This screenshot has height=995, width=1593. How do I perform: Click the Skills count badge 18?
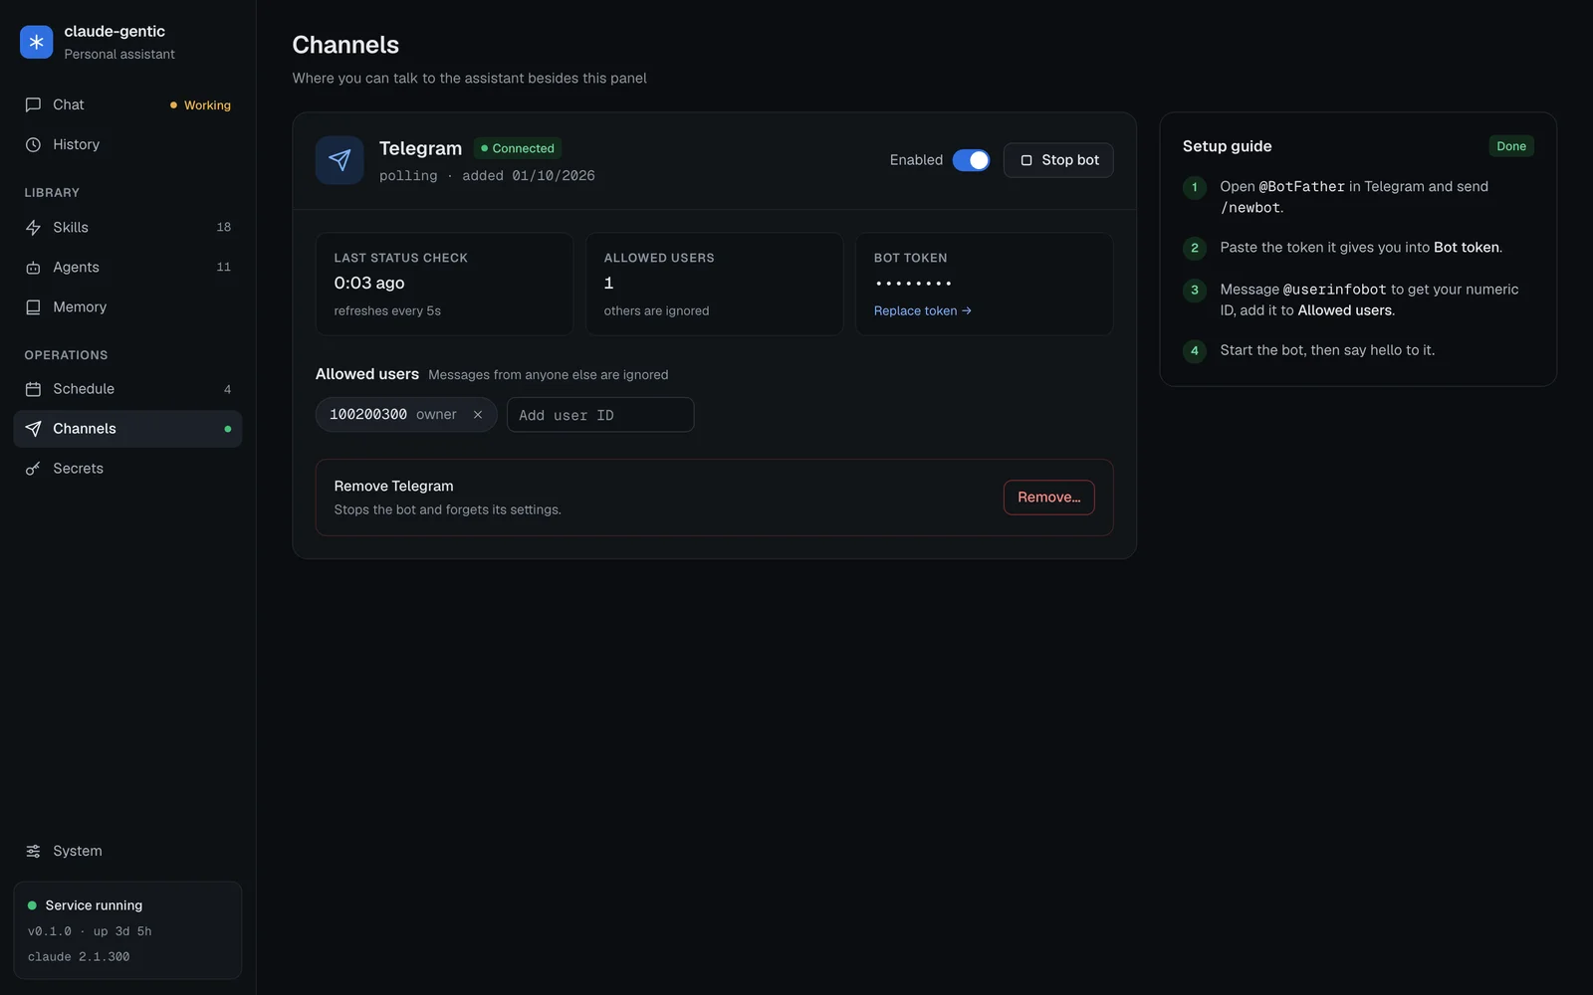[224, 228]
